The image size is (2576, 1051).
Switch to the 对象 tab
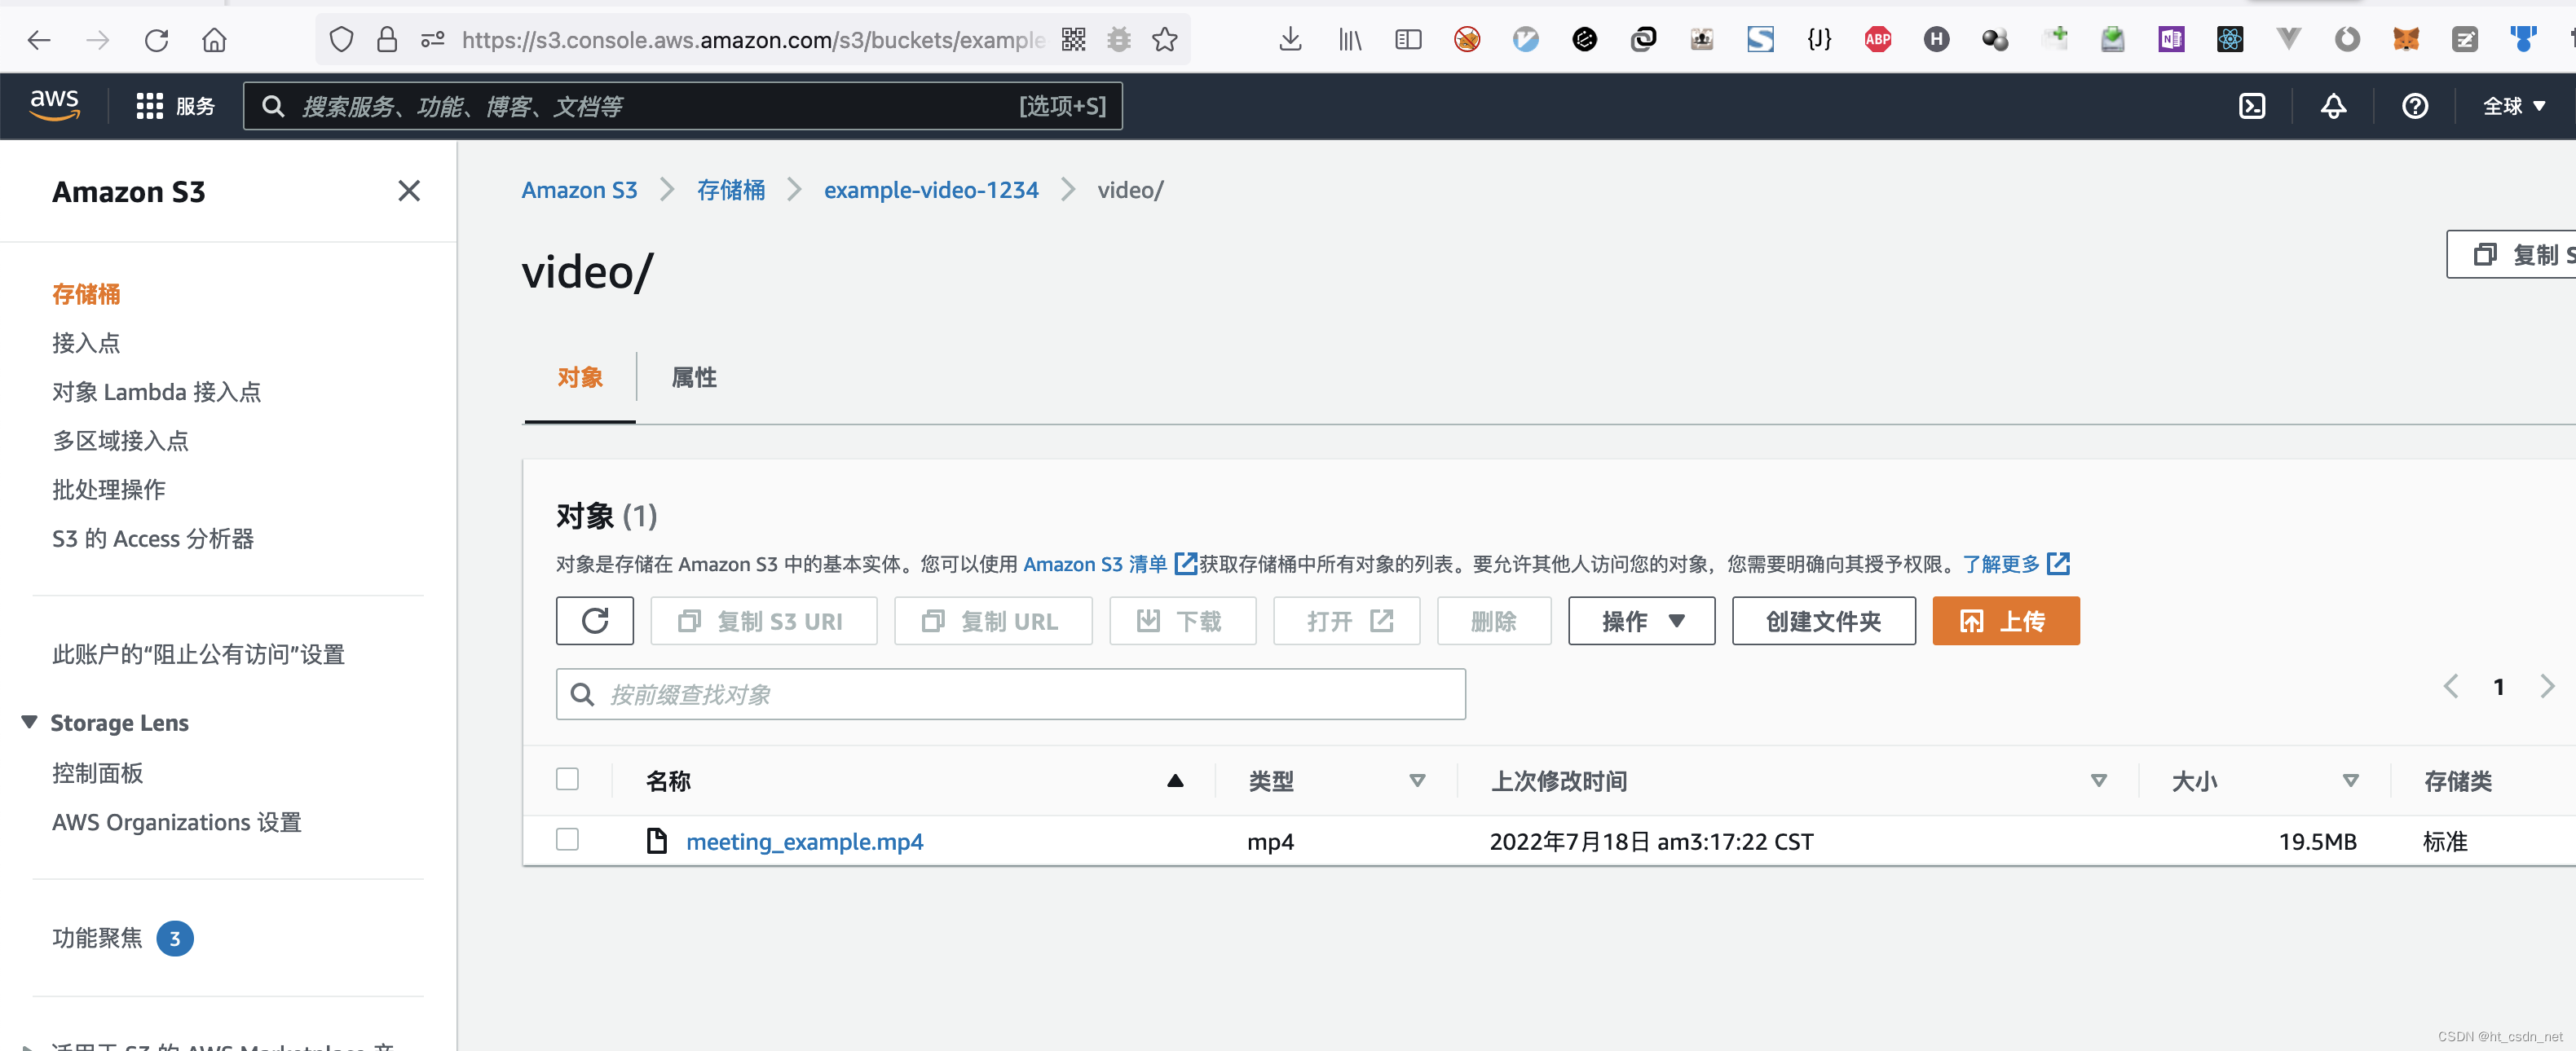(x=580, y=378)
